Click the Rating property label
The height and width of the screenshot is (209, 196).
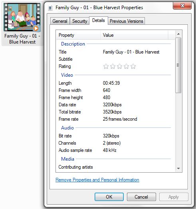pos(65,66)
